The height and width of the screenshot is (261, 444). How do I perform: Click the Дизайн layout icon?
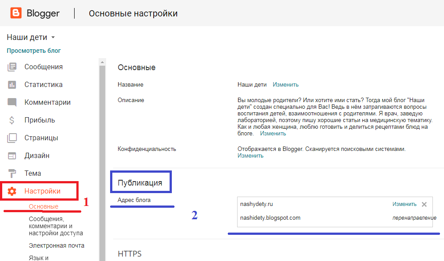[12, 156]
